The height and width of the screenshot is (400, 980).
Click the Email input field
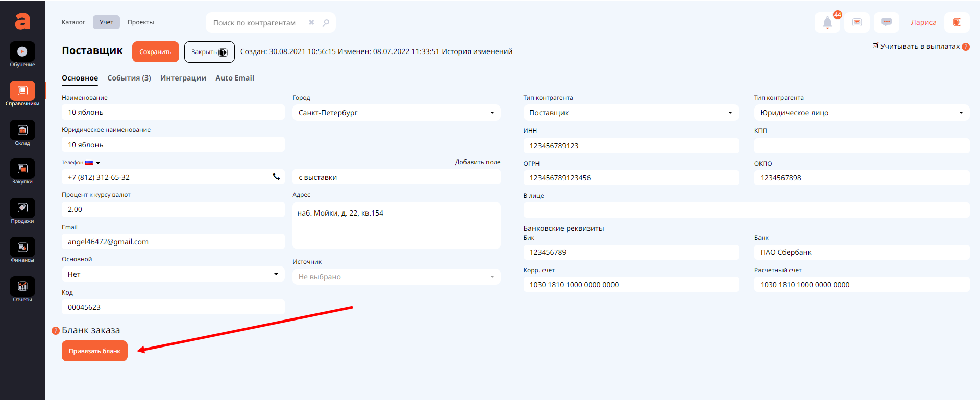[173, 242]
